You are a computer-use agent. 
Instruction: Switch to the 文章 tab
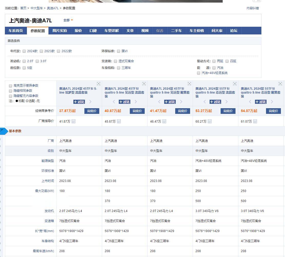pos(130,31)
